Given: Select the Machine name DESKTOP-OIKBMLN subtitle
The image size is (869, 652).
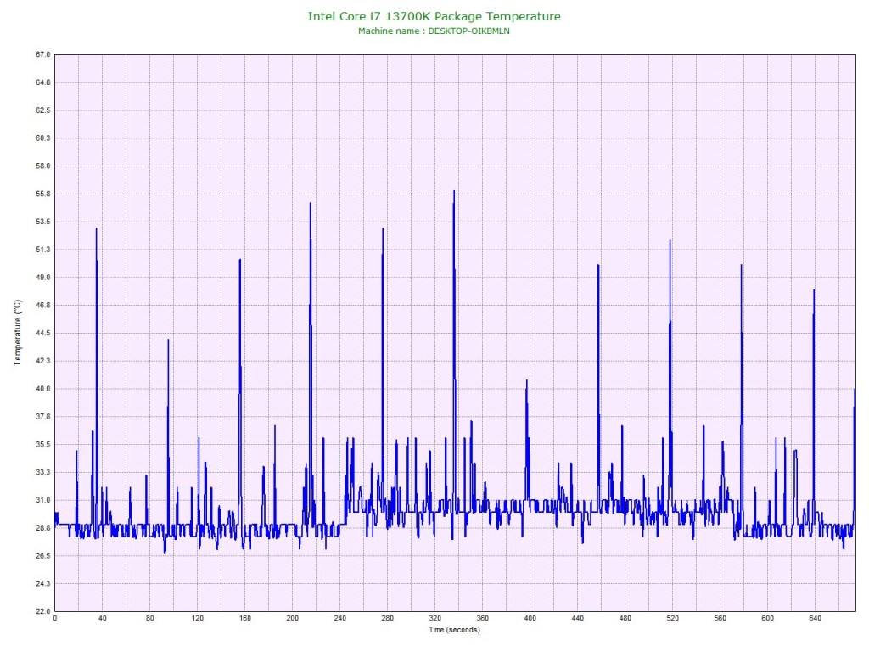Looking at the screenshot, I should (434, 31).
